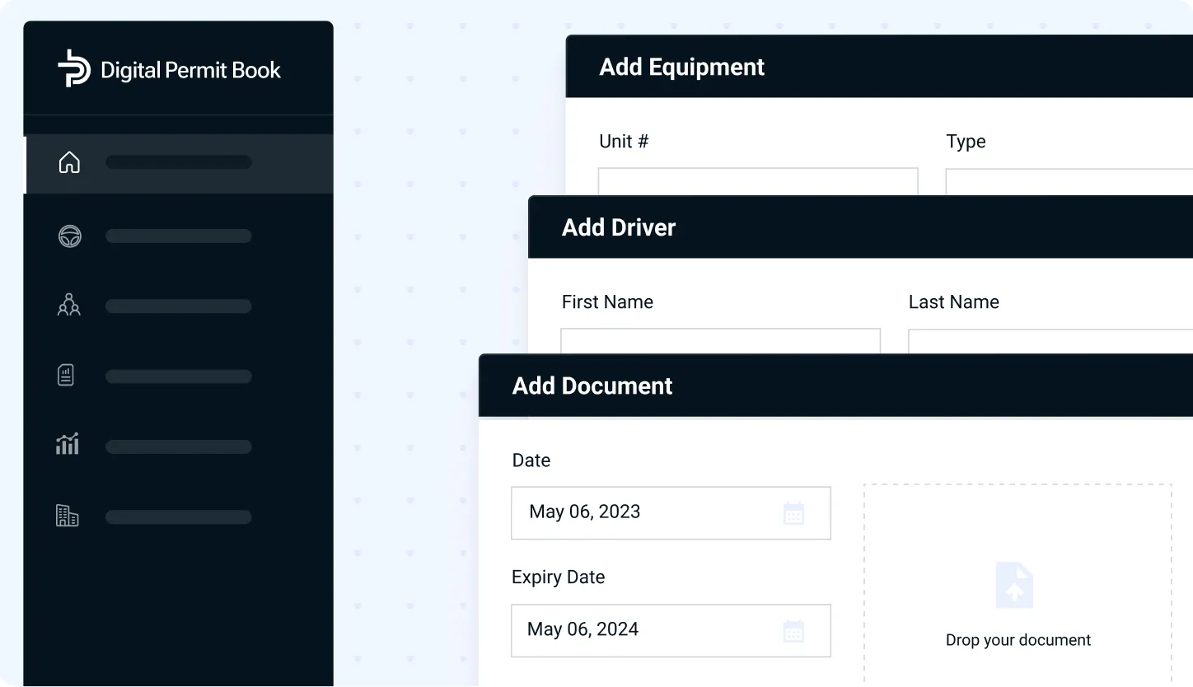The image size is (1193, 687).
Task: Click the Expiry Date label
Action: [x=559, y=577]
